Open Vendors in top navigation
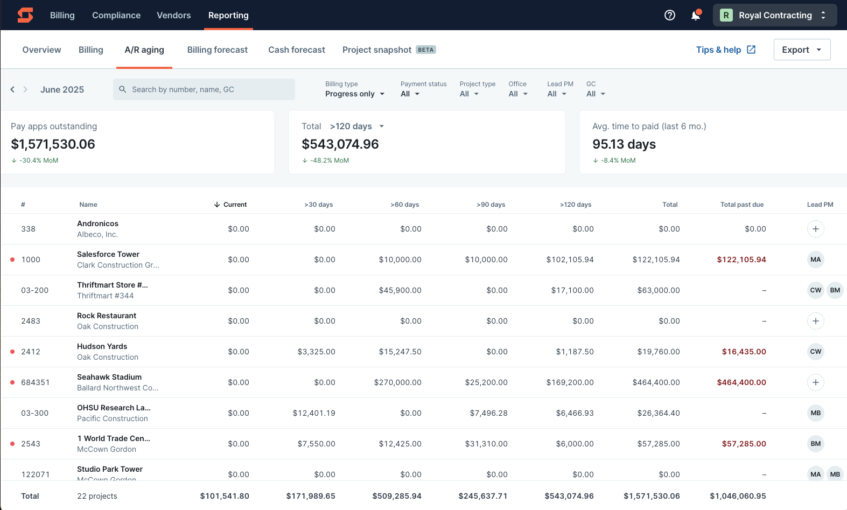The image size is (847, 510). click(x=174, y=15)
